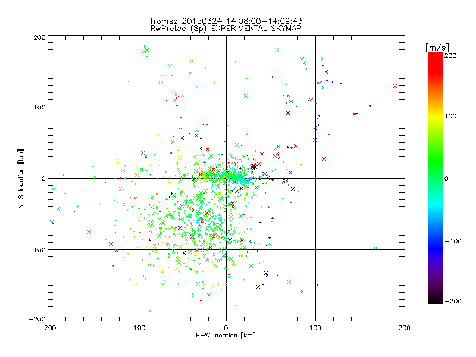The height and width of the screenshot is (357, 476).
Task: Click the x-axis tick label '-200'
Action: 48,328
